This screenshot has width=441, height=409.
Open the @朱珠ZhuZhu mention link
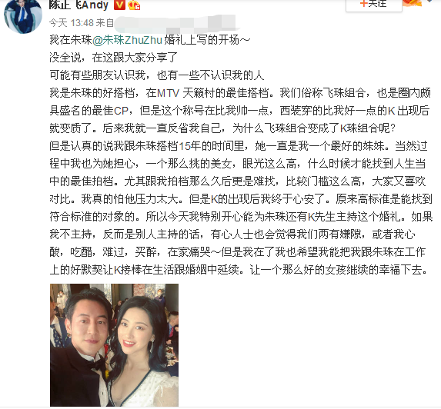tap(127, 40)
